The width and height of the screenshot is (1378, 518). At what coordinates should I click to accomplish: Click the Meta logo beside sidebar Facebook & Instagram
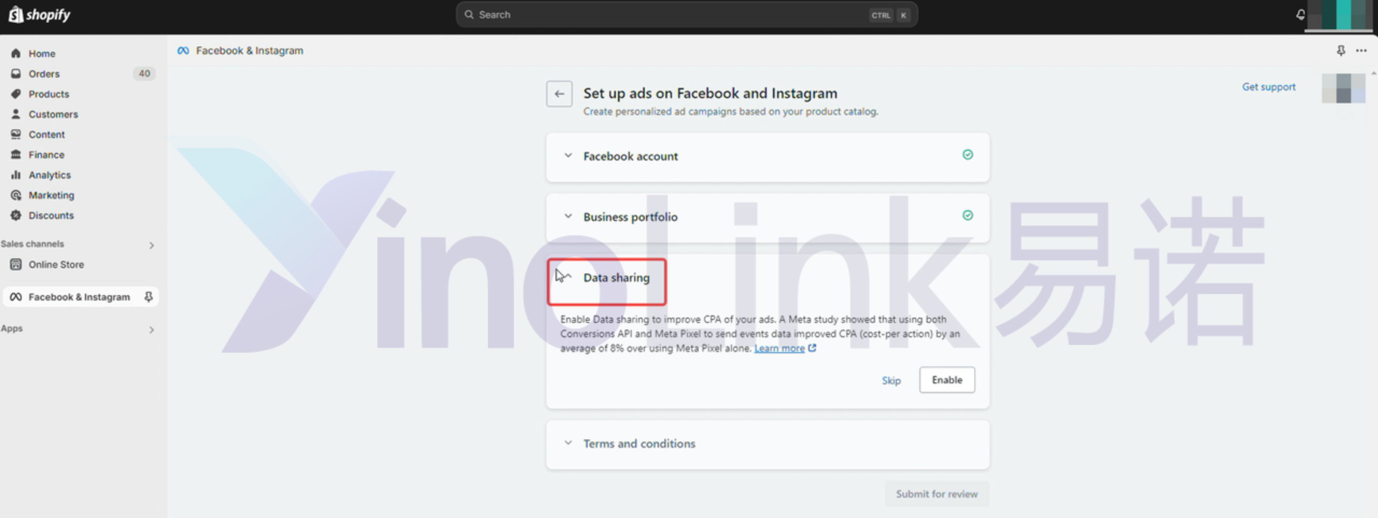click(x=16, y=297)
